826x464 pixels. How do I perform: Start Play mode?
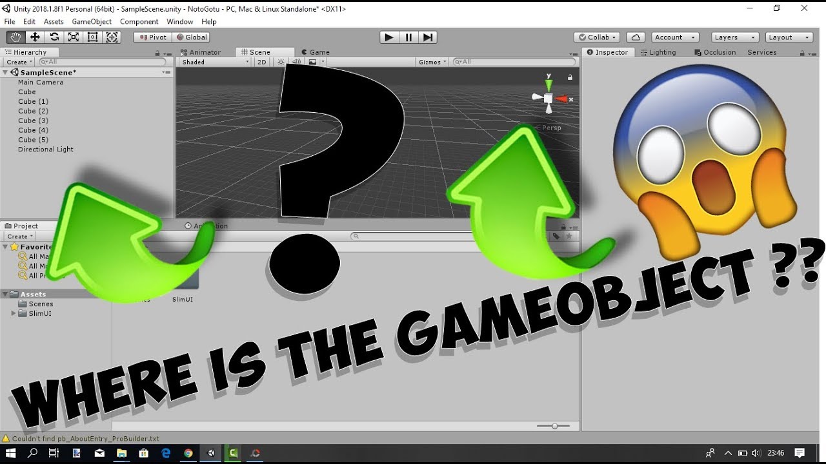pyautogui.click(x=388, y=37)
